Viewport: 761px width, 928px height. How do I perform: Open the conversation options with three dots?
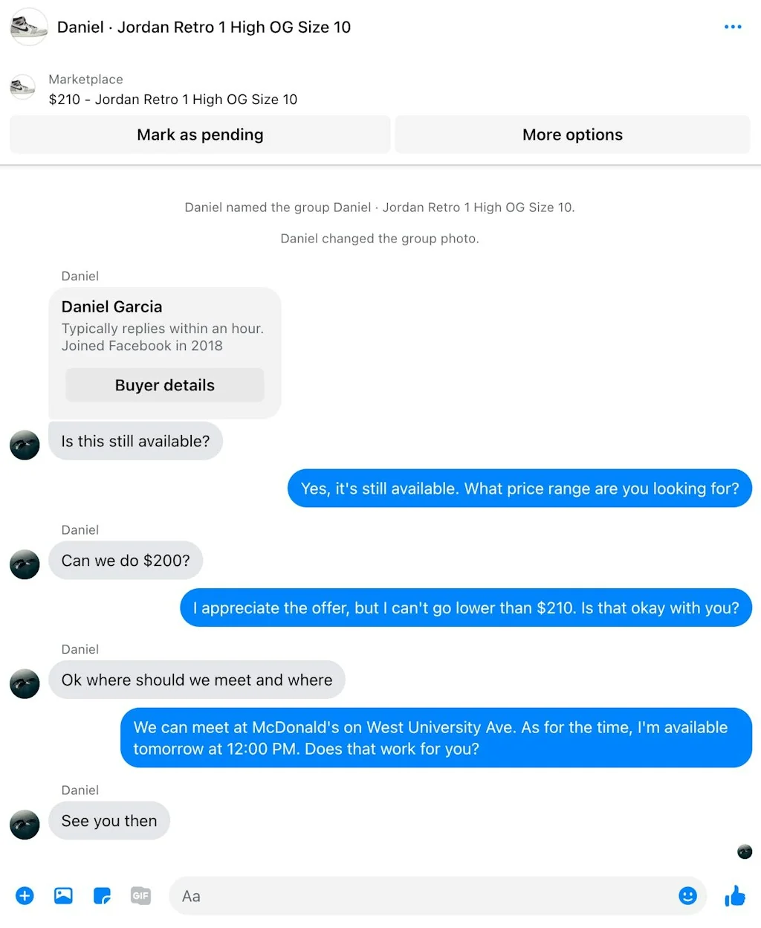click(733, 27)
